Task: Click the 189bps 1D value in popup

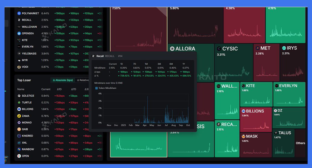Action: click(x=123, y=72)
